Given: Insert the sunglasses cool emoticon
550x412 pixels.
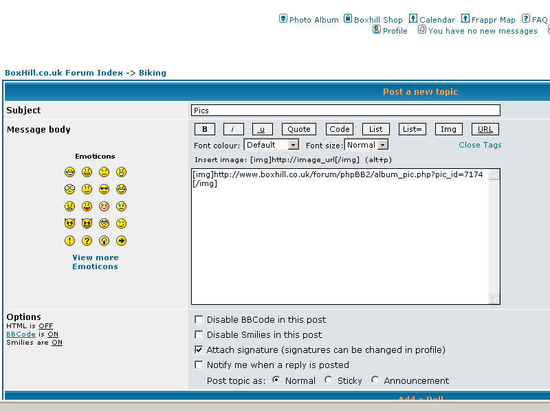Looking at the screenshot, I should click(x=104, y=189).
